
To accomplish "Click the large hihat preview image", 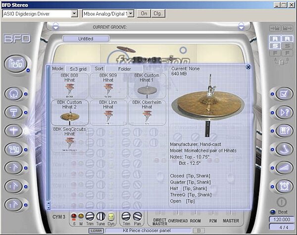I will (208, 105).
